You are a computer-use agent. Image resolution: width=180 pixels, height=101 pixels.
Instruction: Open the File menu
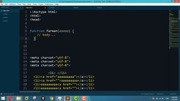pos(2,4)
